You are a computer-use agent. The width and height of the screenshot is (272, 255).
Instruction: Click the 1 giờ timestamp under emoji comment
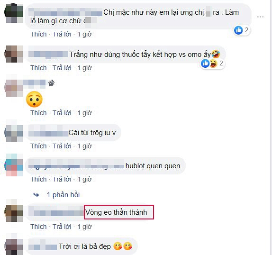click(84, 113)
